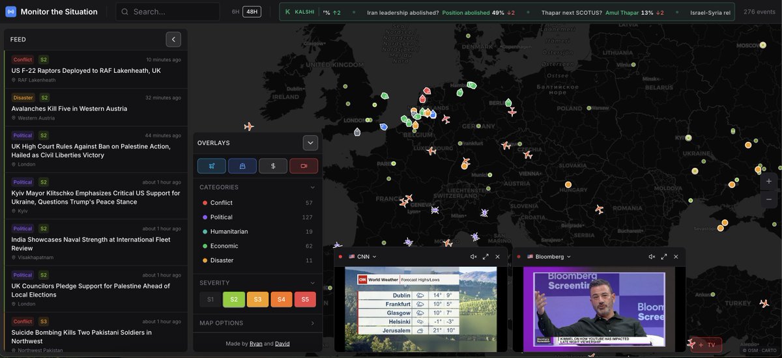Select the 6H time range
The image size is (782, 358).
(235, 12)
